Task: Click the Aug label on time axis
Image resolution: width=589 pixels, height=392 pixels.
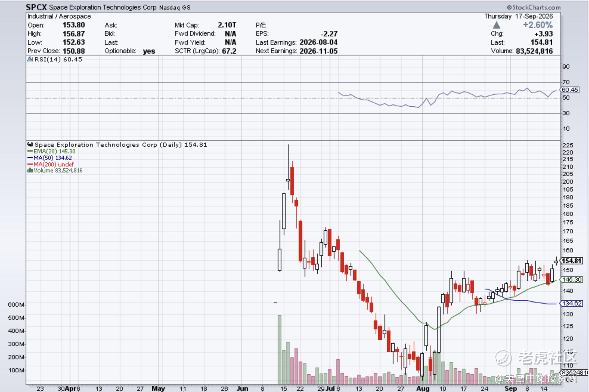Action: pos(423,388)
